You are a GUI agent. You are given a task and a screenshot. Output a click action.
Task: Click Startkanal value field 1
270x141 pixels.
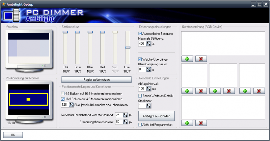[142, 106]
